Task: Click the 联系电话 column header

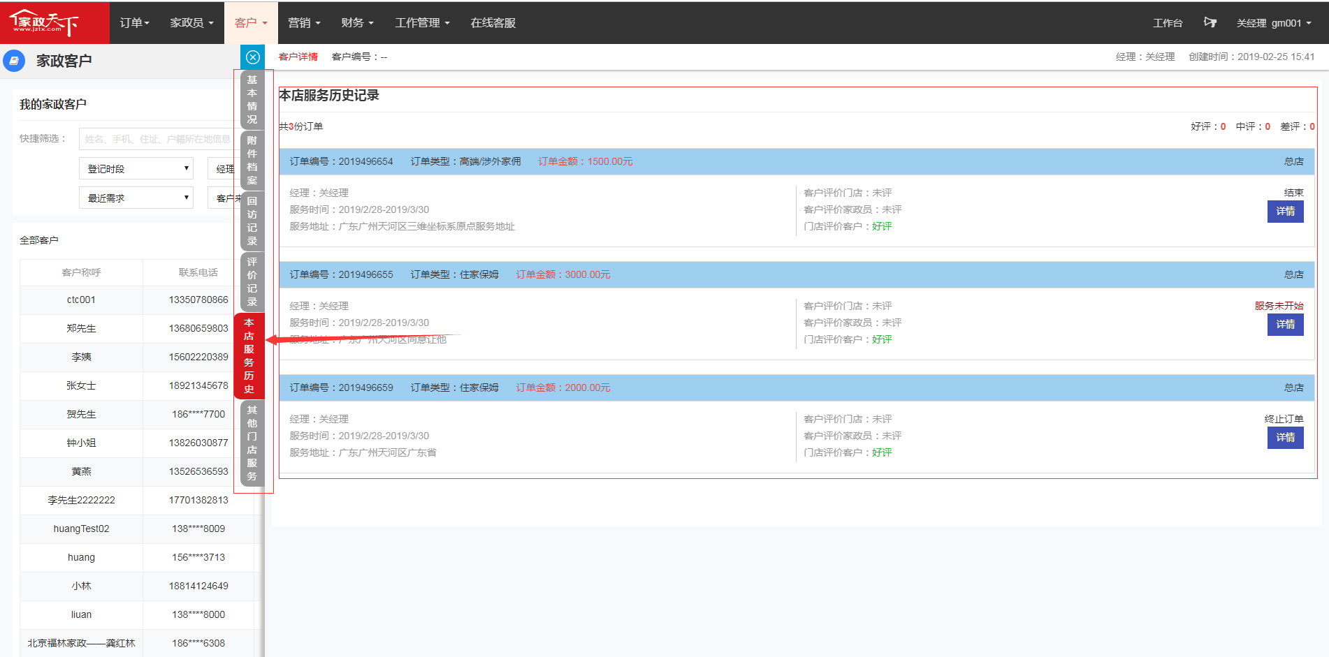Action: tap(198, 272)
